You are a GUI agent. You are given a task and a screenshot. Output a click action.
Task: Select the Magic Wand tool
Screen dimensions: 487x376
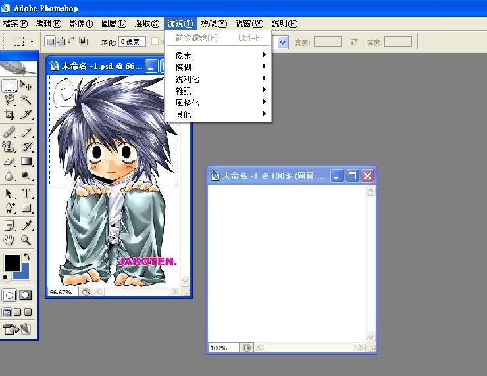[x=26, y=99]
